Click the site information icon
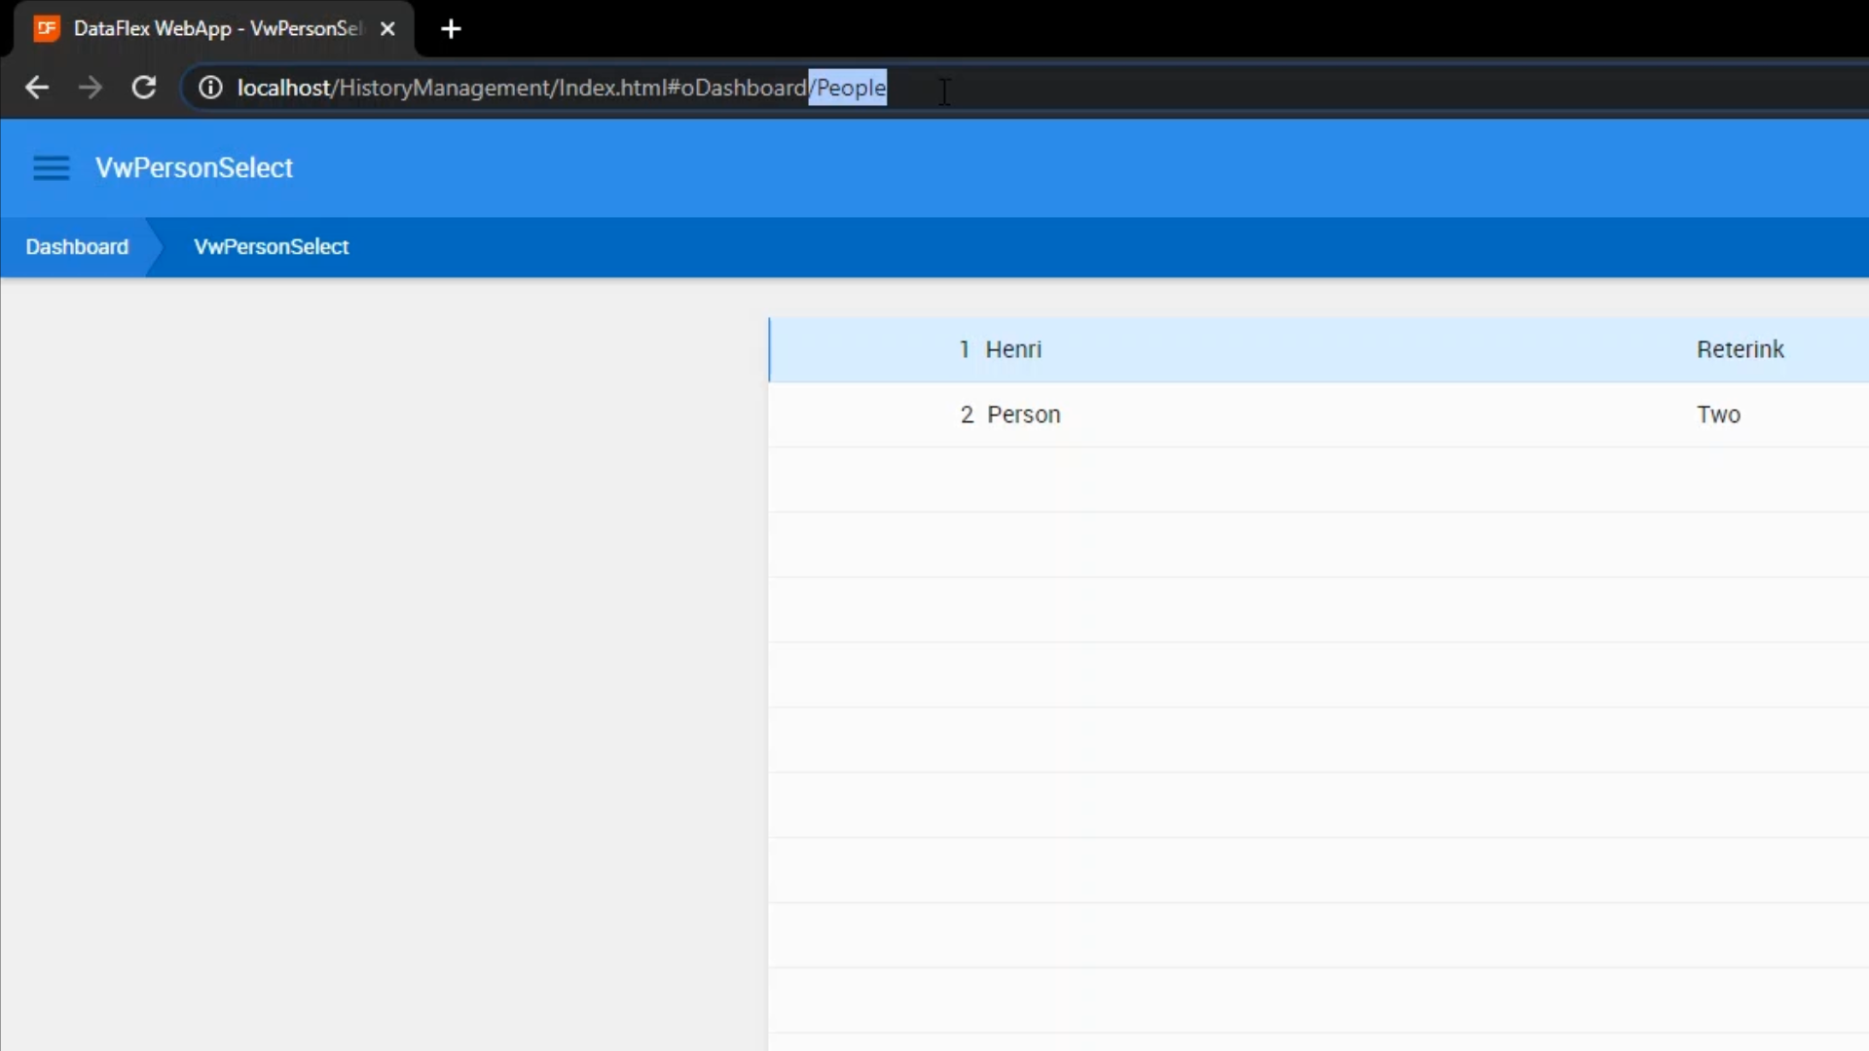 point(210,88)
